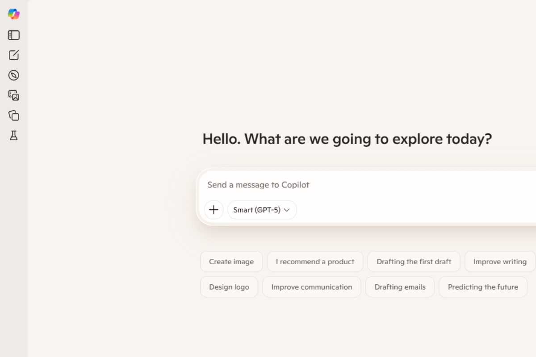Open the sidebar panel toggle icon
Screen dimensions: 536x357
pyautogui.click(x=14, y=35)
